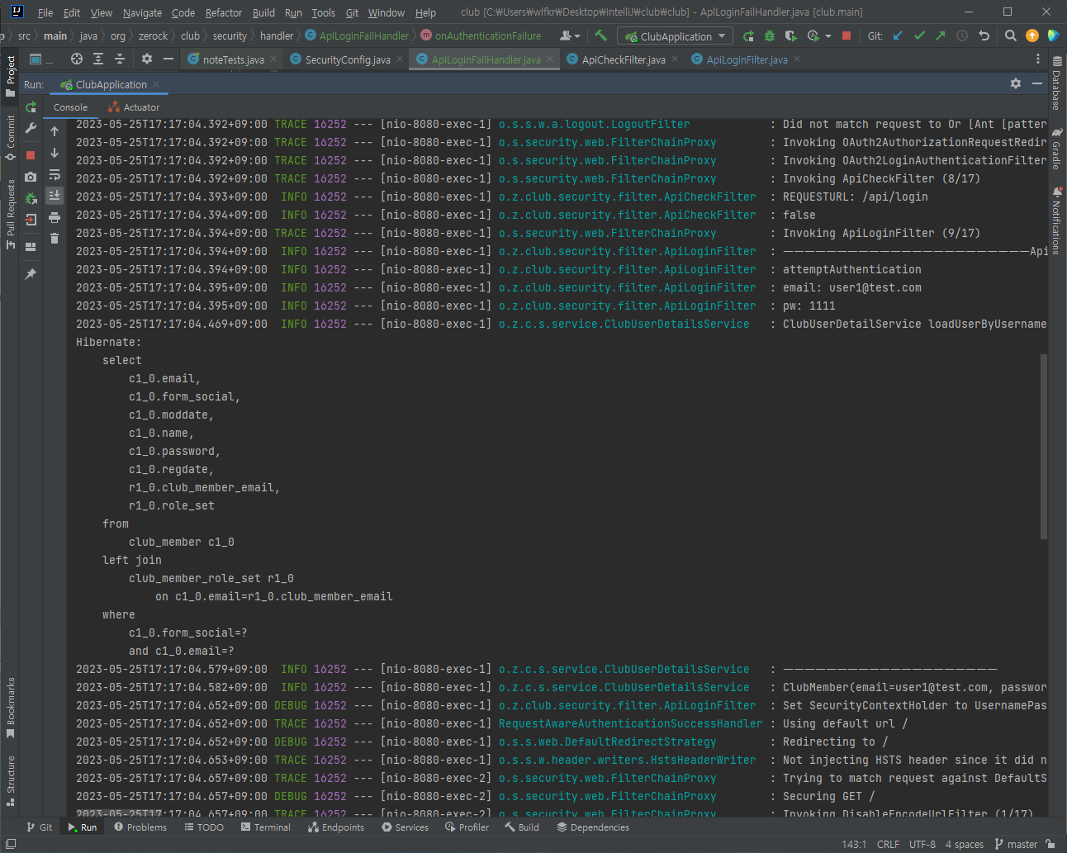
Task: Click the console vertical scrollbar
Action: 1044,446
